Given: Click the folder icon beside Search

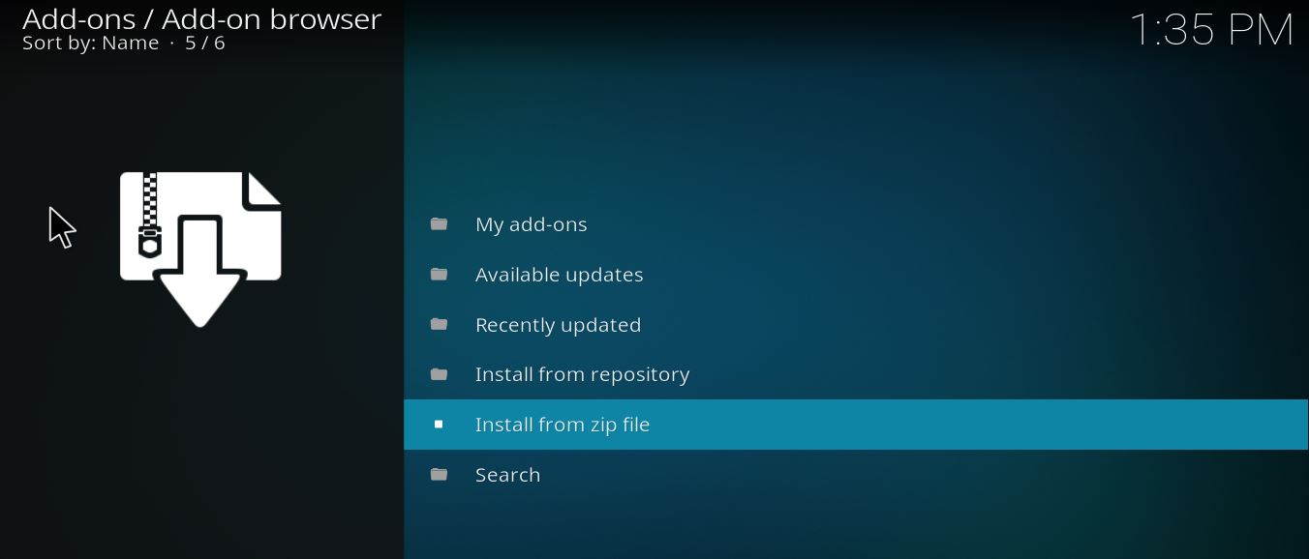Looking at the screenshot, I should (x=439, y=475).
